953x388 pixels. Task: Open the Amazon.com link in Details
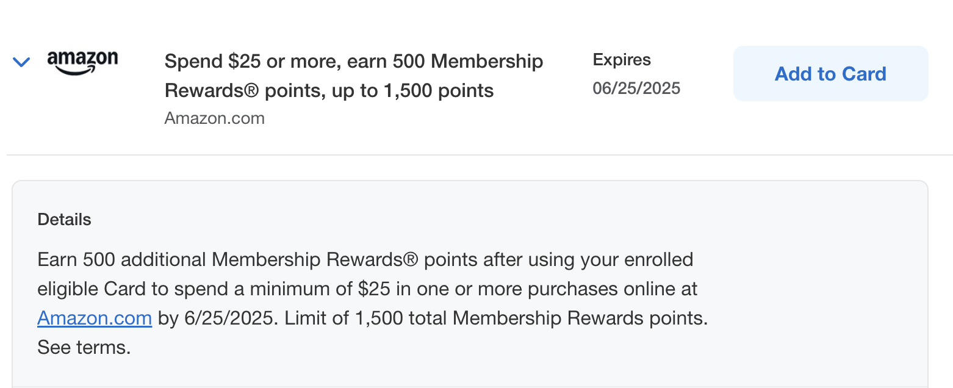click(x=95, y=318)
